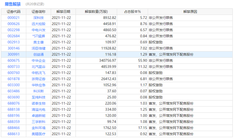Open 金科环境 security link
Screen dimensions: 236x138
tap(38, 128)
